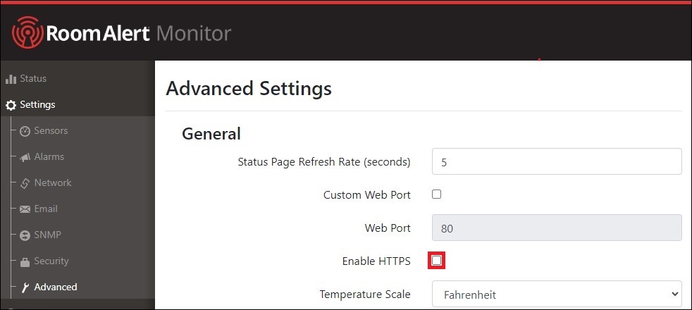Image resolution: width=692 pixels, height=310 pixels.
Task: Click the Email envelope icon
Action: [25, 209]
